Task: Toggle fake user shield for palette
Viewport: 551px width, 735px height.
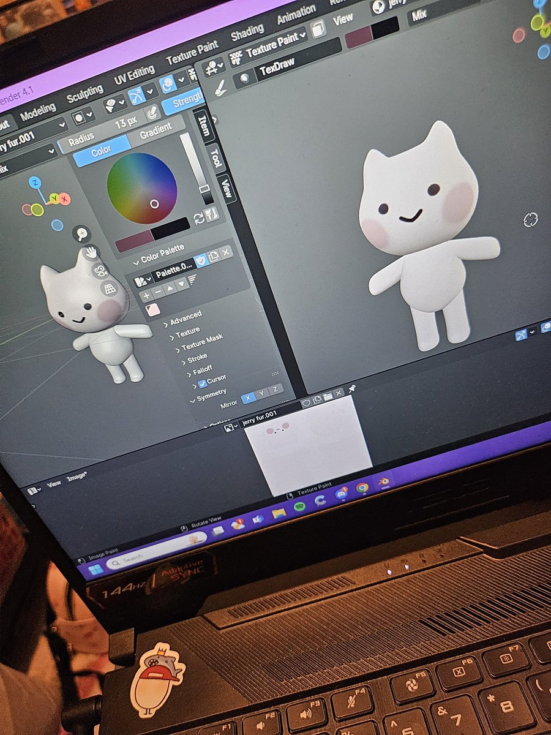Action: point(201,262)
